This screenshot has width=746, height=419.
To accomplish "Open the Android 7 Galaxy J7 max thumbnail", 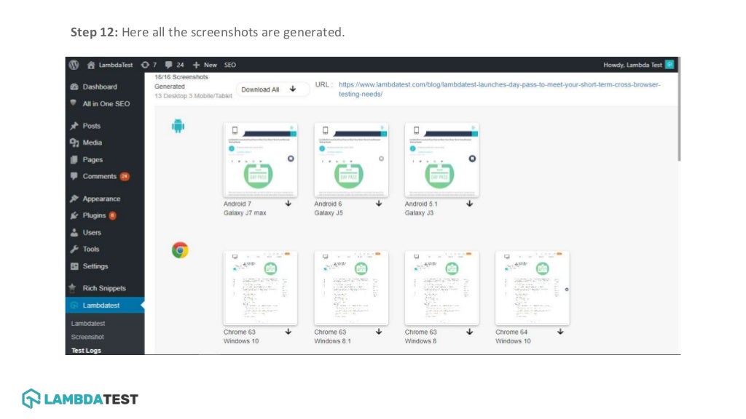I will click(x=260, y=160).
